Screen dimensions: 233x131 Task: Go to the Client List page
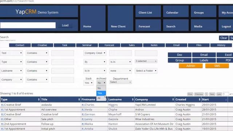(x=148, y=11)
